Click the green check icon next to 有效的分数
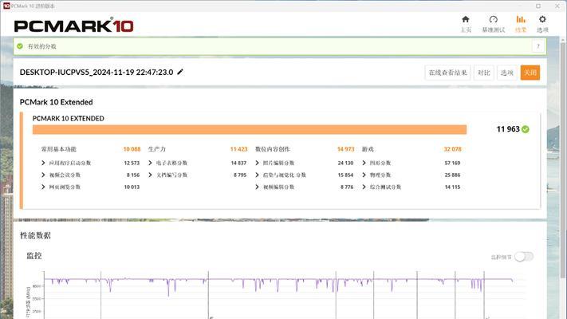The image size is (567, 319). (20, 46)
